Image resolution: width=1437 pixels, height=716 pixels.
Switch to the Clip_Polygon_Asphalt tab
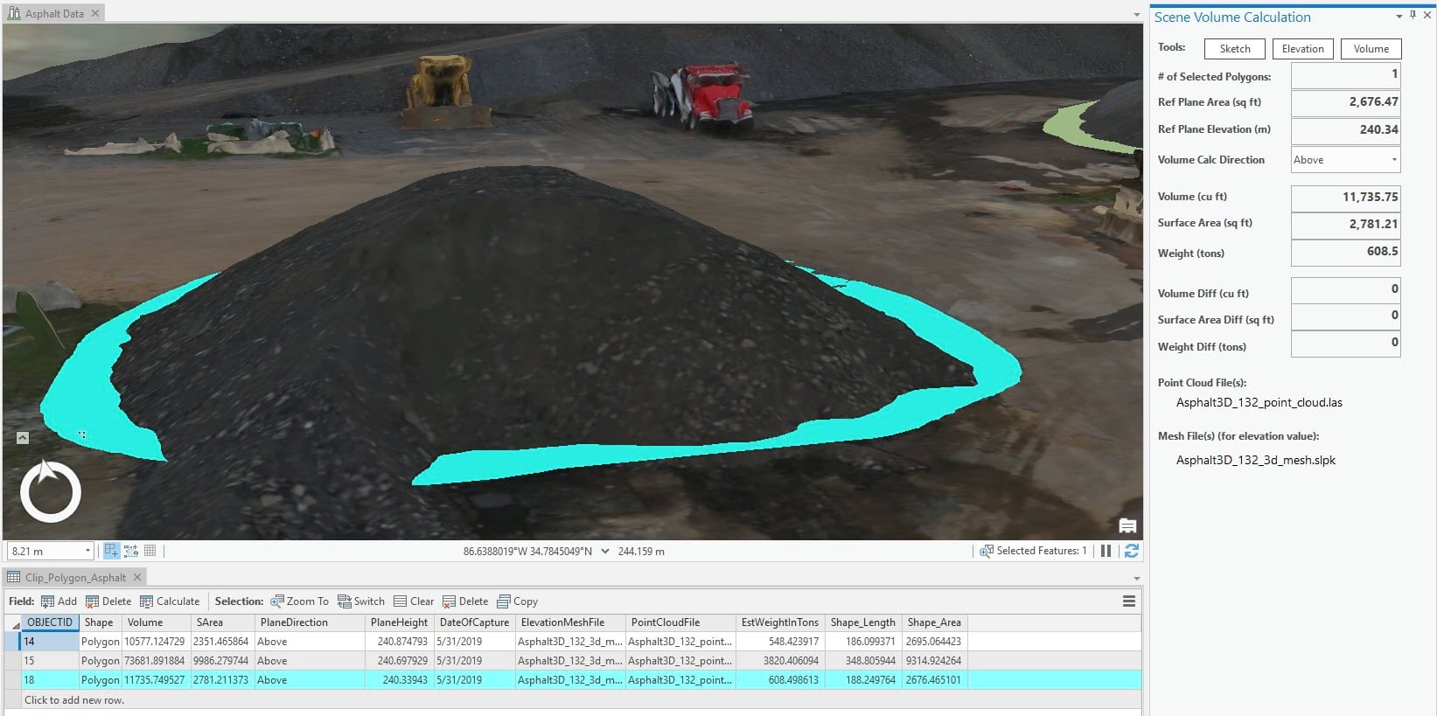(x=75, y=578)
